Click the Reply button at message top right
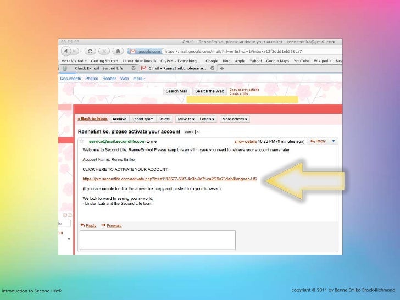 click(x=318, y=141)
